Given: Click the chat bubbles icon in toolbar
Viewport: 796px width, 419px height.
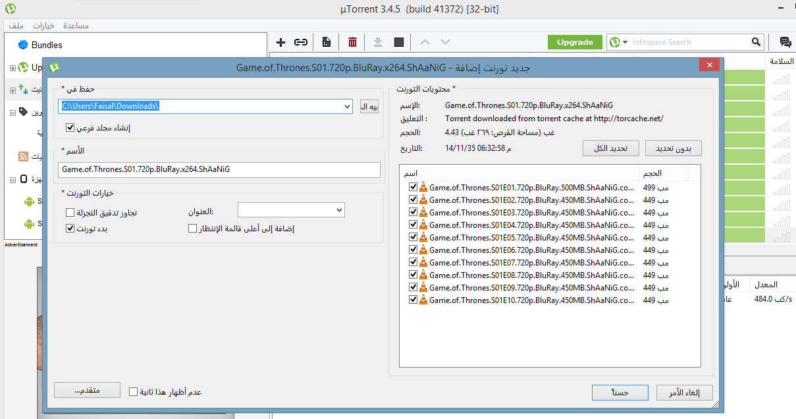Looking at the screenshot, I should pos(785,42).
